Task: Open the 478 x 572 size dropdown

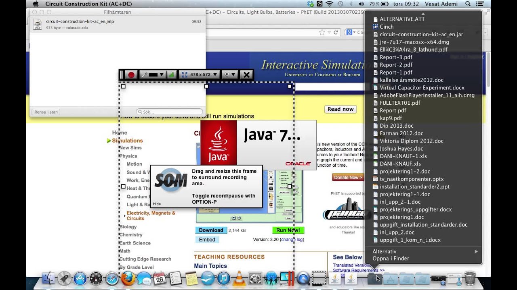Action: [x=200, y=75]
